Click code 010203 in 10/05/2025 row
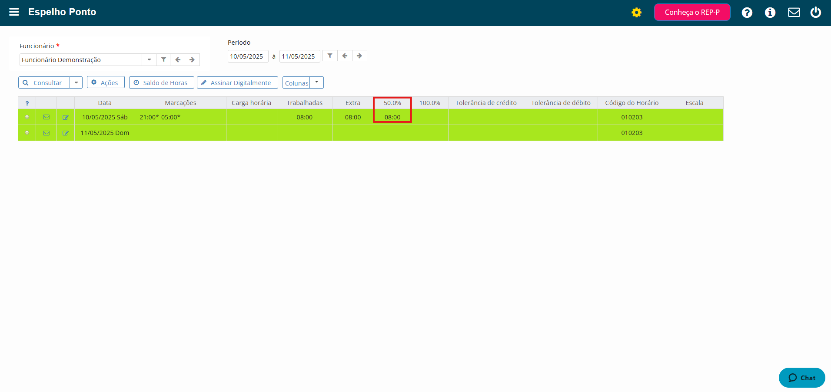Image resolution: width=831 pixels, height=392 pixels. (632, 117)
